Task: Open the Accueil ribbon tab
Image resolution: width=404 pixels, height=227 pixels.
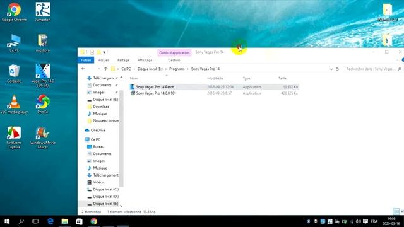Action: [104, 60]
